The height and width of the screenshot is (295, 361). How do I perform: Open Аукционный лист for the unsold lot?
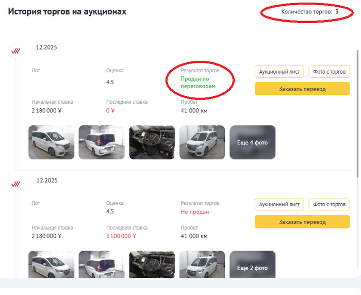click(279, 205)
